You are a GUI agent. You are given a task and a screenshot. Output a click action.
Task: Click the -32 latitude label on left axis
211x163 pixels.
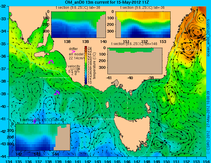click(3, 6)
